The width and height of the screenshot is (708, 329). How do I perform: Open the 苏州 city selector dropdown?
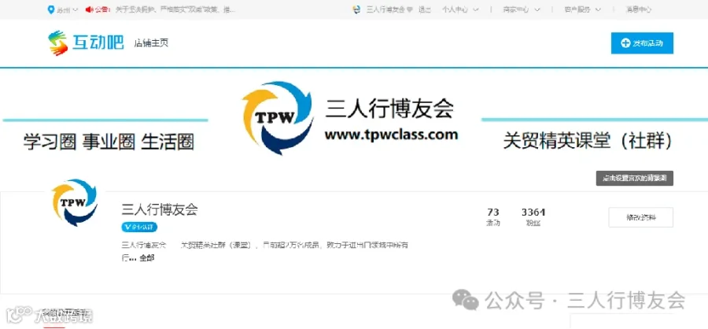63,9
